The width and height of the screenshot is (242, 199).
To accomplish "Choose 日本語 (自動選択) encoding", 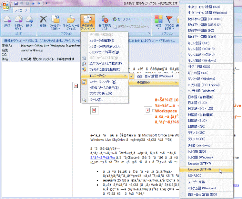I will pyautogui.click(x=200, y=97).
